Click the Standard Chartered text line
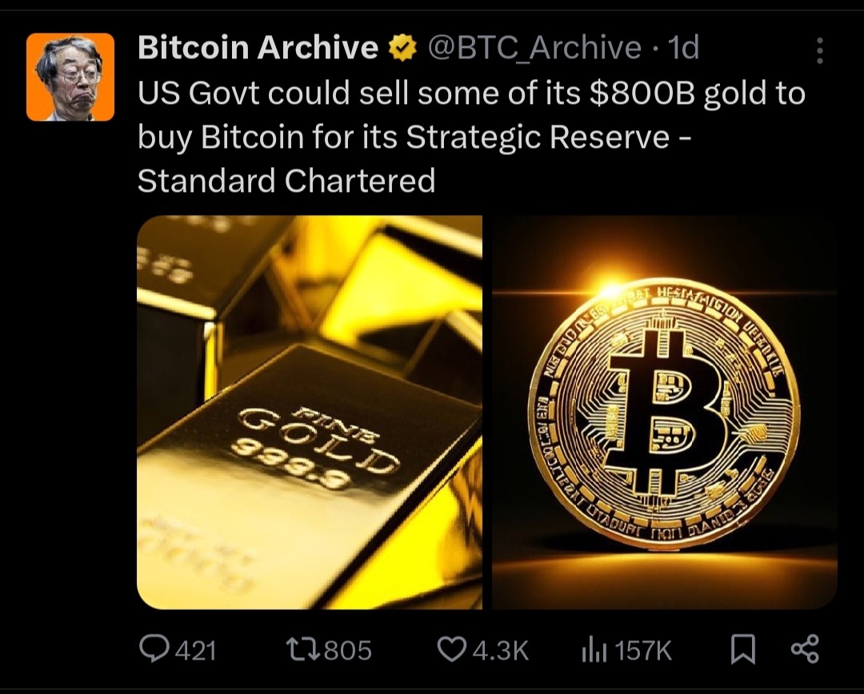Image resolution: width=864 pixels, height=694 pixels. (x=286, y=181)
